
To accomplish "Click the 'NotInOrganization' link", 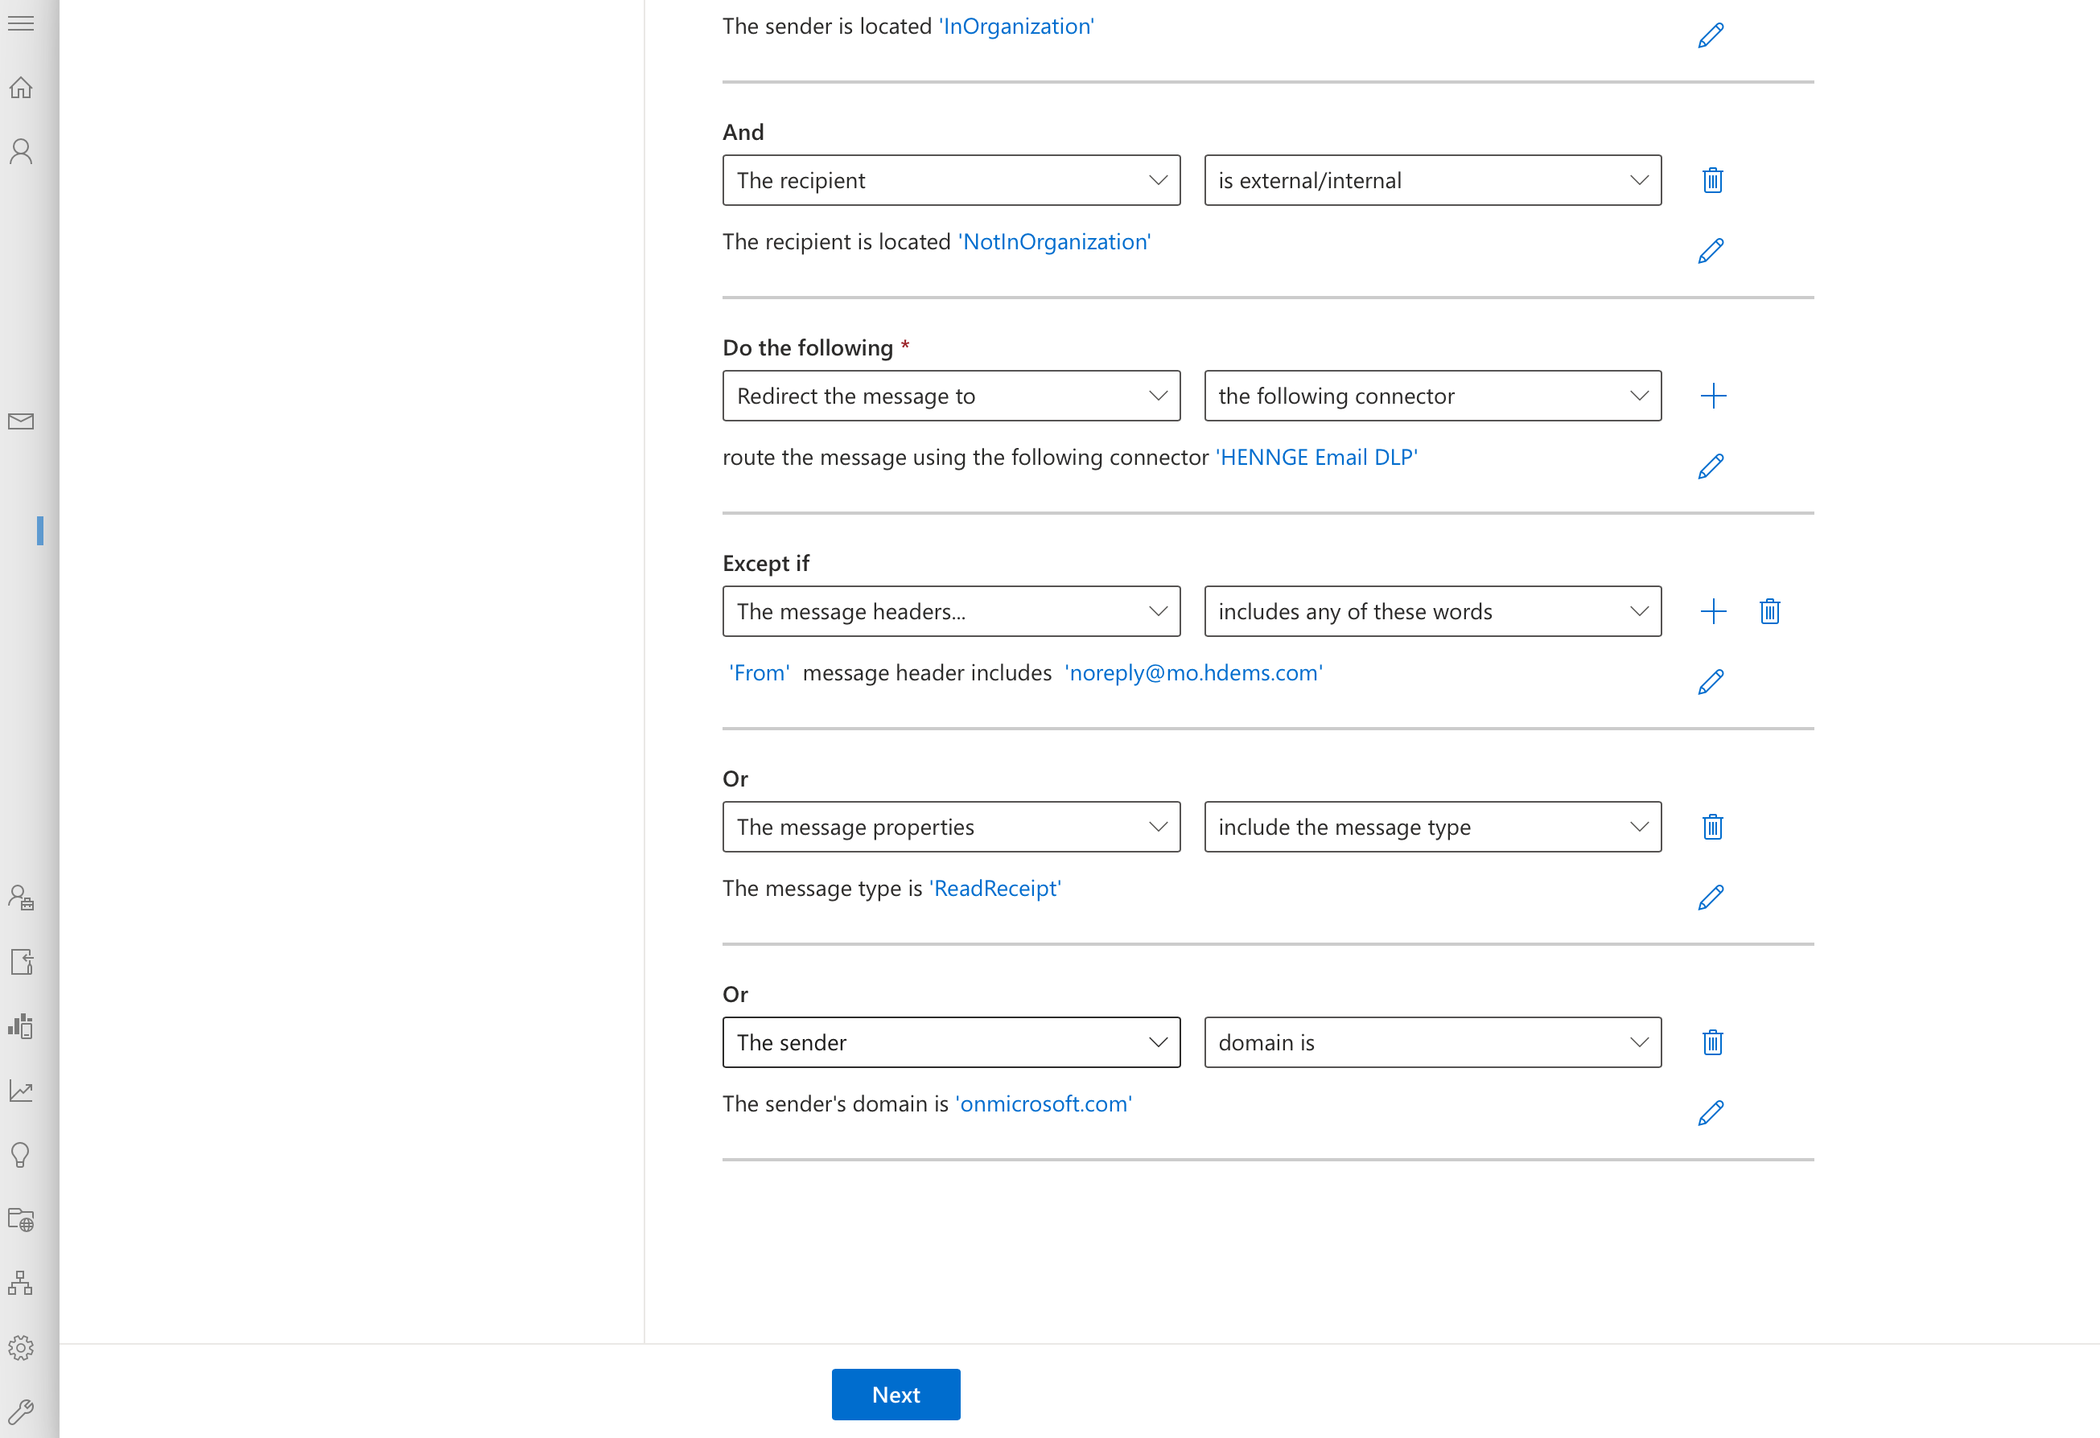I will 1053,242.
